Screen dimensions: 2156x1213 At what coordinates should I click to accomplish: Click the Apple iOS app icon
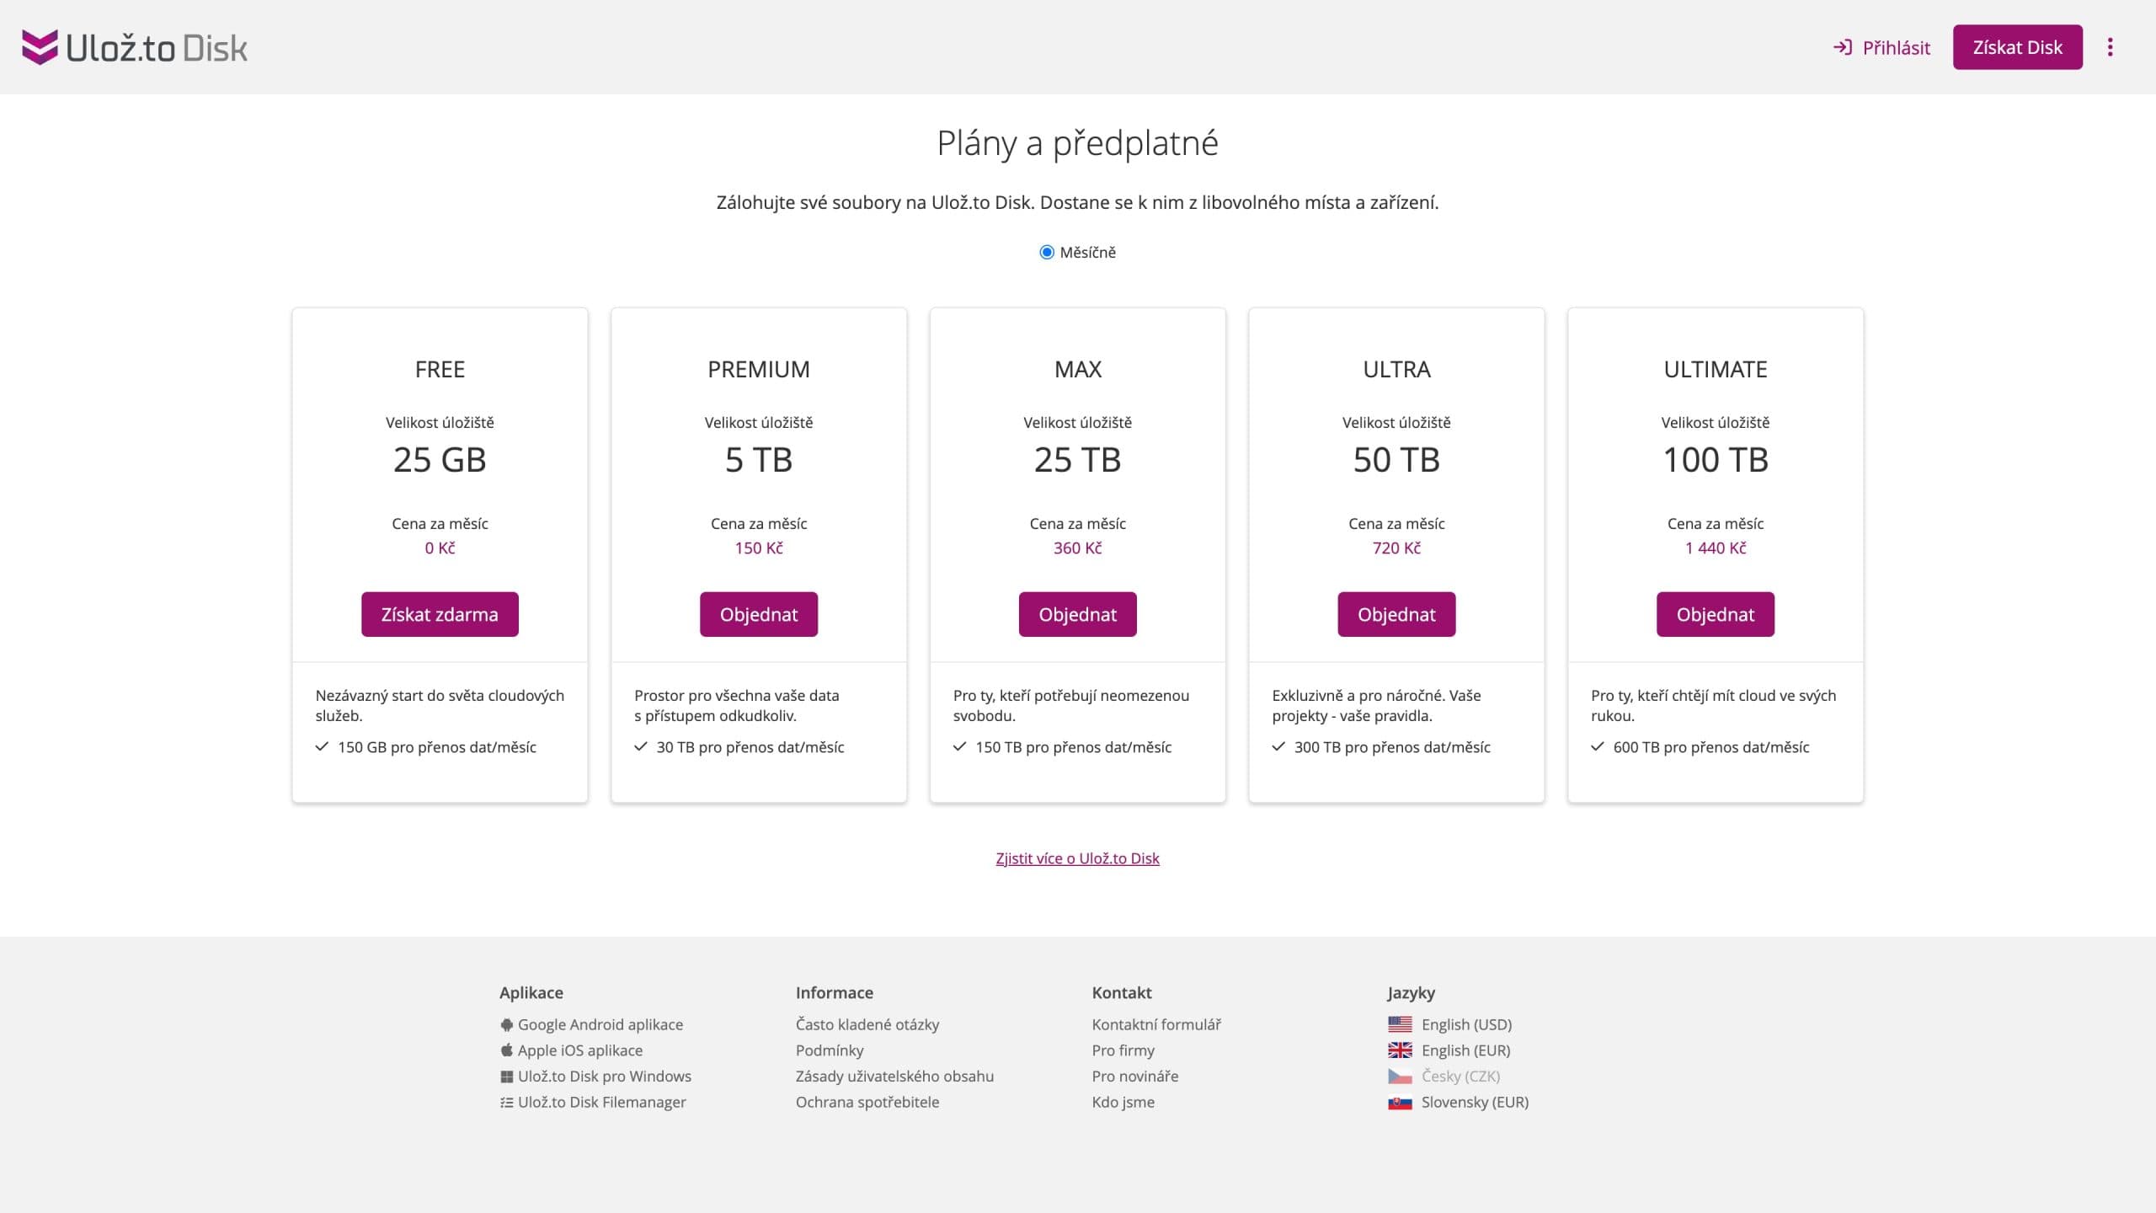tap(506, 1050)
